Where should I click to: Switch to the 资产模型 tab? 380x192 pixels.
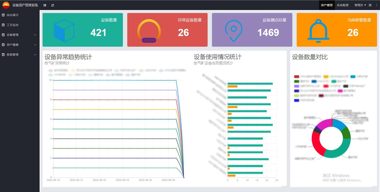pos(327,5)
